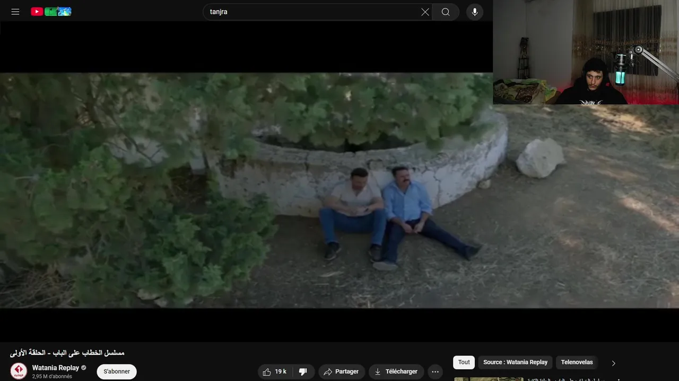This screenshot has width=679, height=381.
Task: Open the Watania Replay channel name
Action: (55, 368)
